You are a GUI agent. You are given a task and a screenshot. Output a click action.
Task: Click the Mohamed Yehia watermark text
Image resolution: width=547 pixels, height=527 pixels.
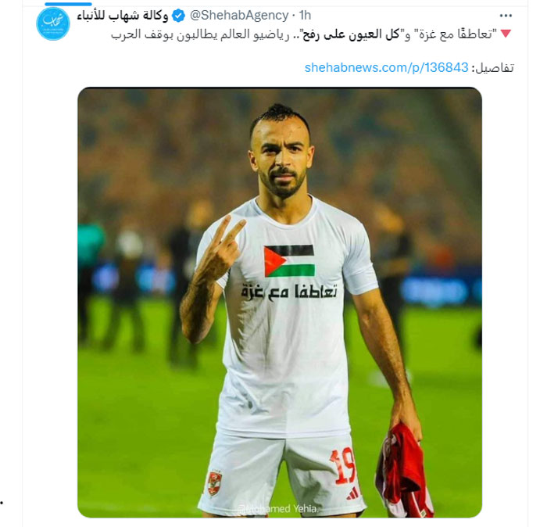click(x=278, y=508)
